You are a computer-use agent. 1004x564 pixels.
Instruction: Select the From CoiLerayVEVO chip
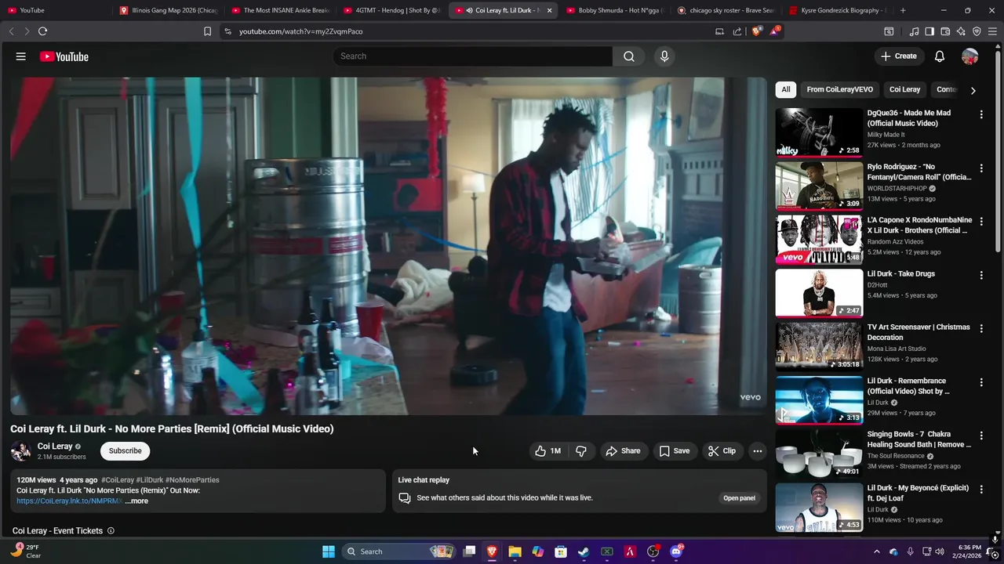pyautogui.click(x=839, y=89)
